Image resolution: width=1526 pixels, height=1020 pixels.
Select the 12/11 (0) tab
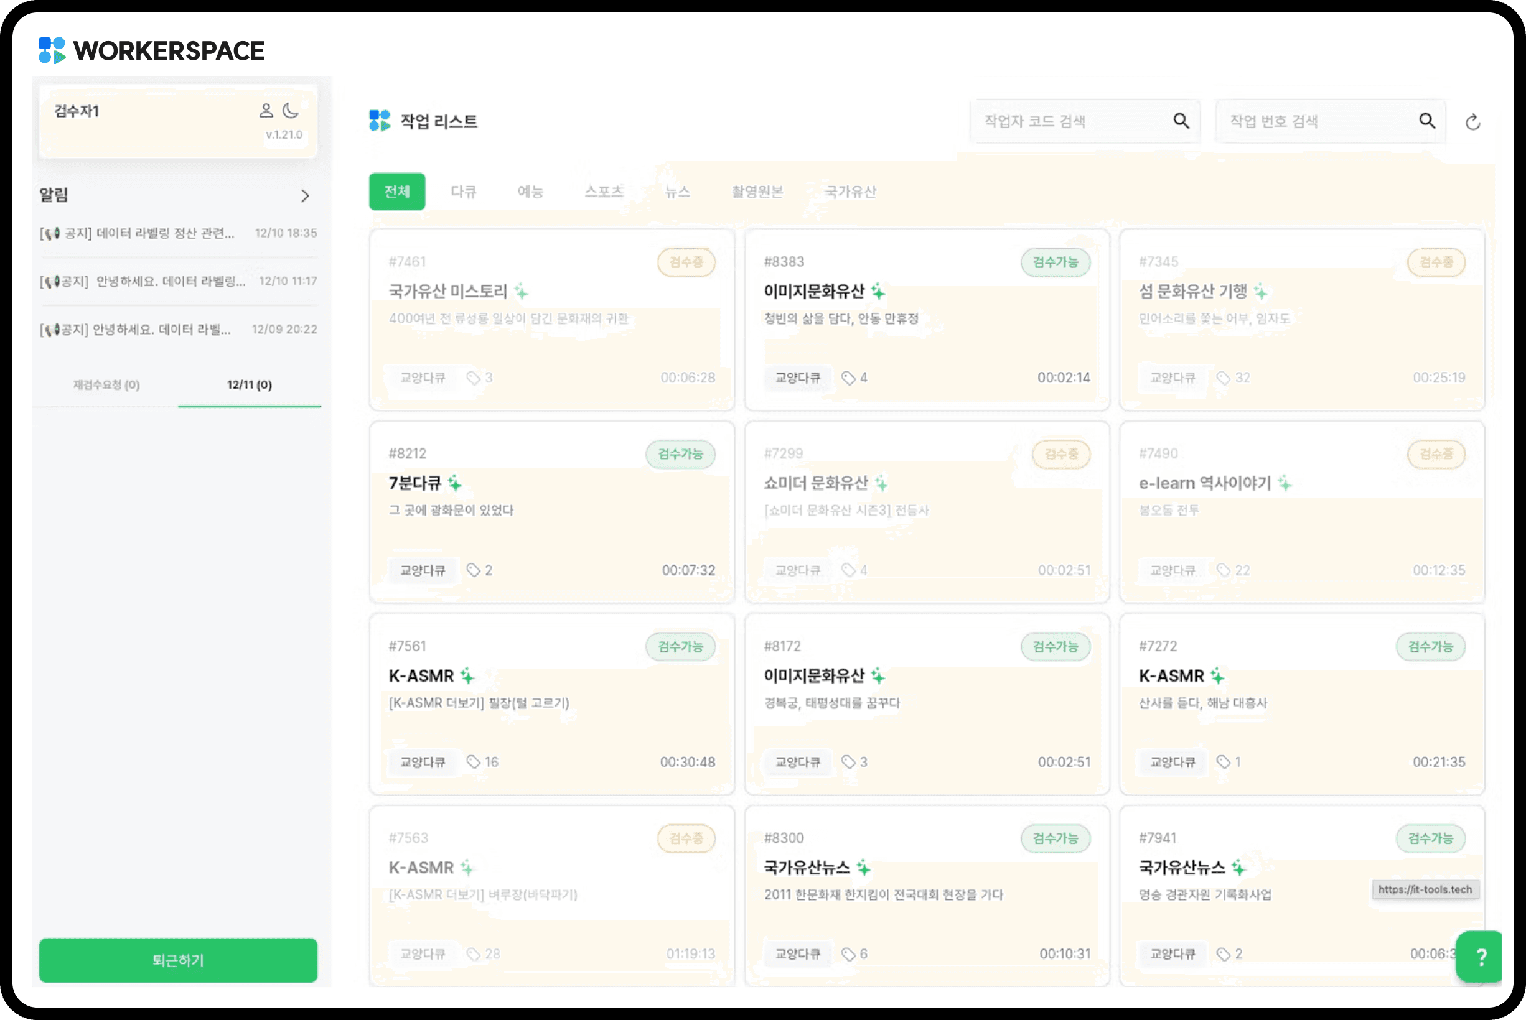click(x=249, y=385)
